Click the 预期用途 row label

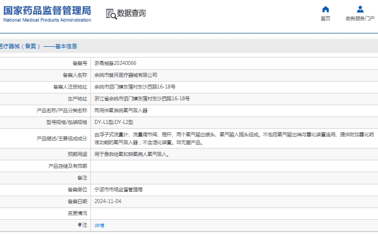pos(77,154)
